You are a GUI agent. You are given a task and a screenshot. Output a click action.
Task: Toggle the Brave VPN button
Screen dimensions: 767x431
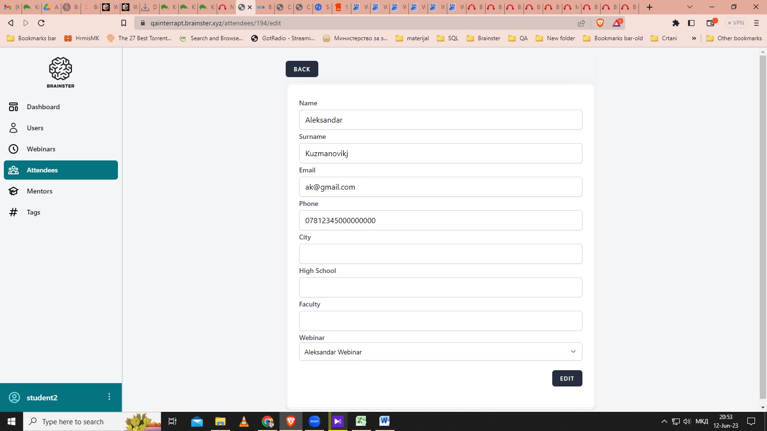736,23
